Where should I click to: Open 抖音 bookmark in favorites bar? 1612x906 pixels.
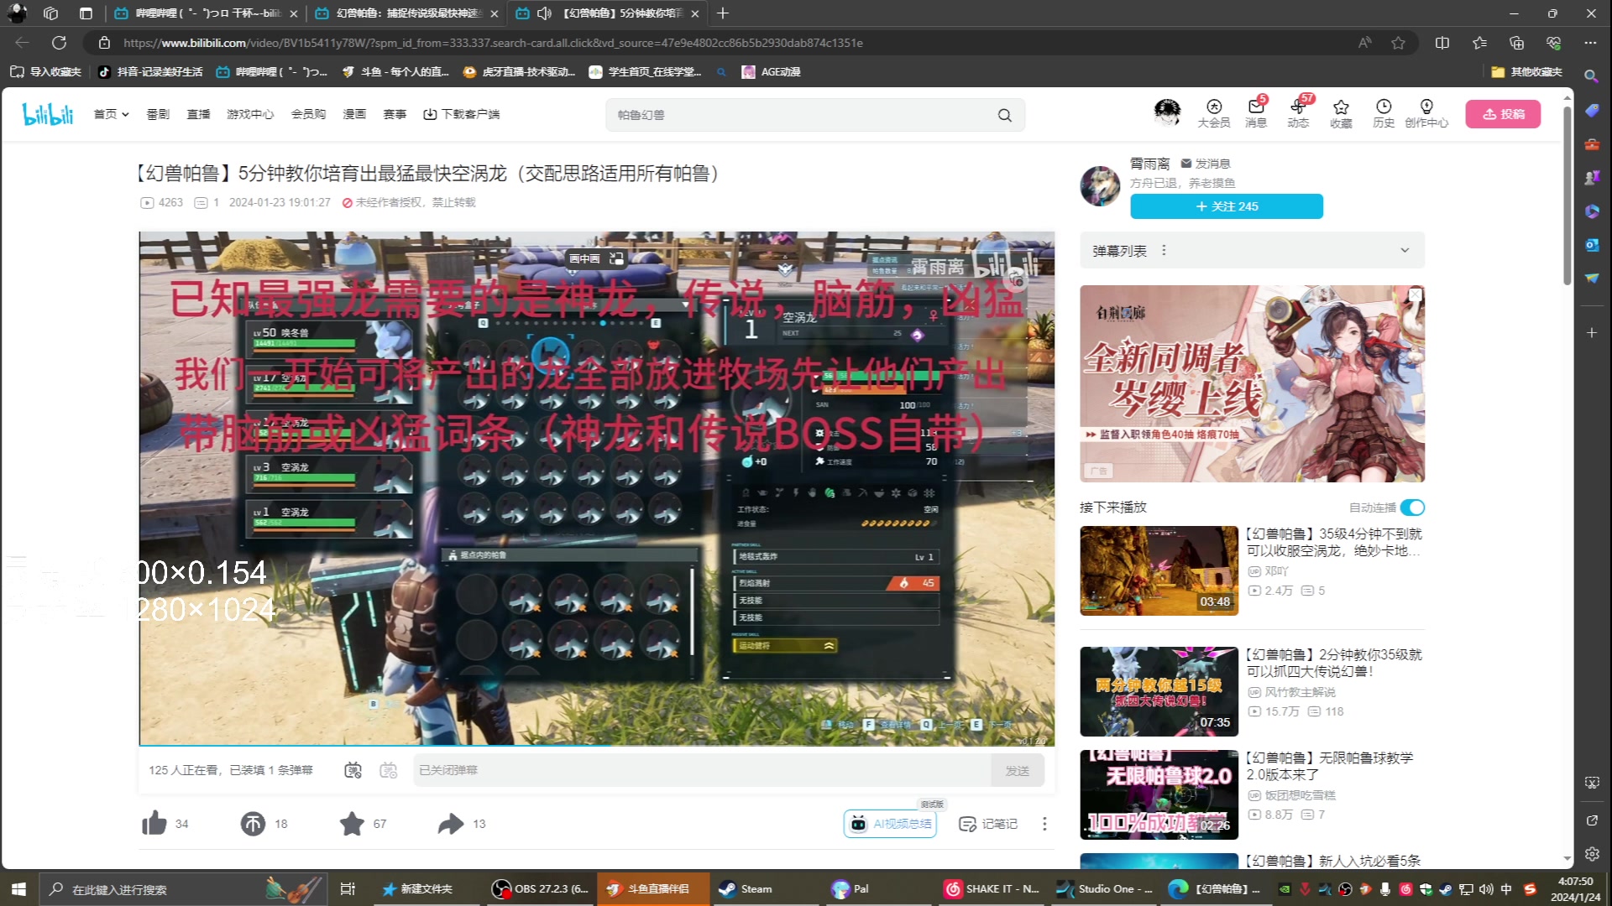tap(151, 72)
